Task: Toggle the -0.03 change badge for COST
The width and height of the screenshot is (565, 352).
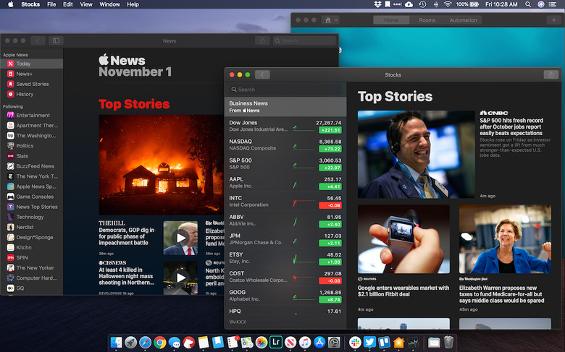Action: 330,281
